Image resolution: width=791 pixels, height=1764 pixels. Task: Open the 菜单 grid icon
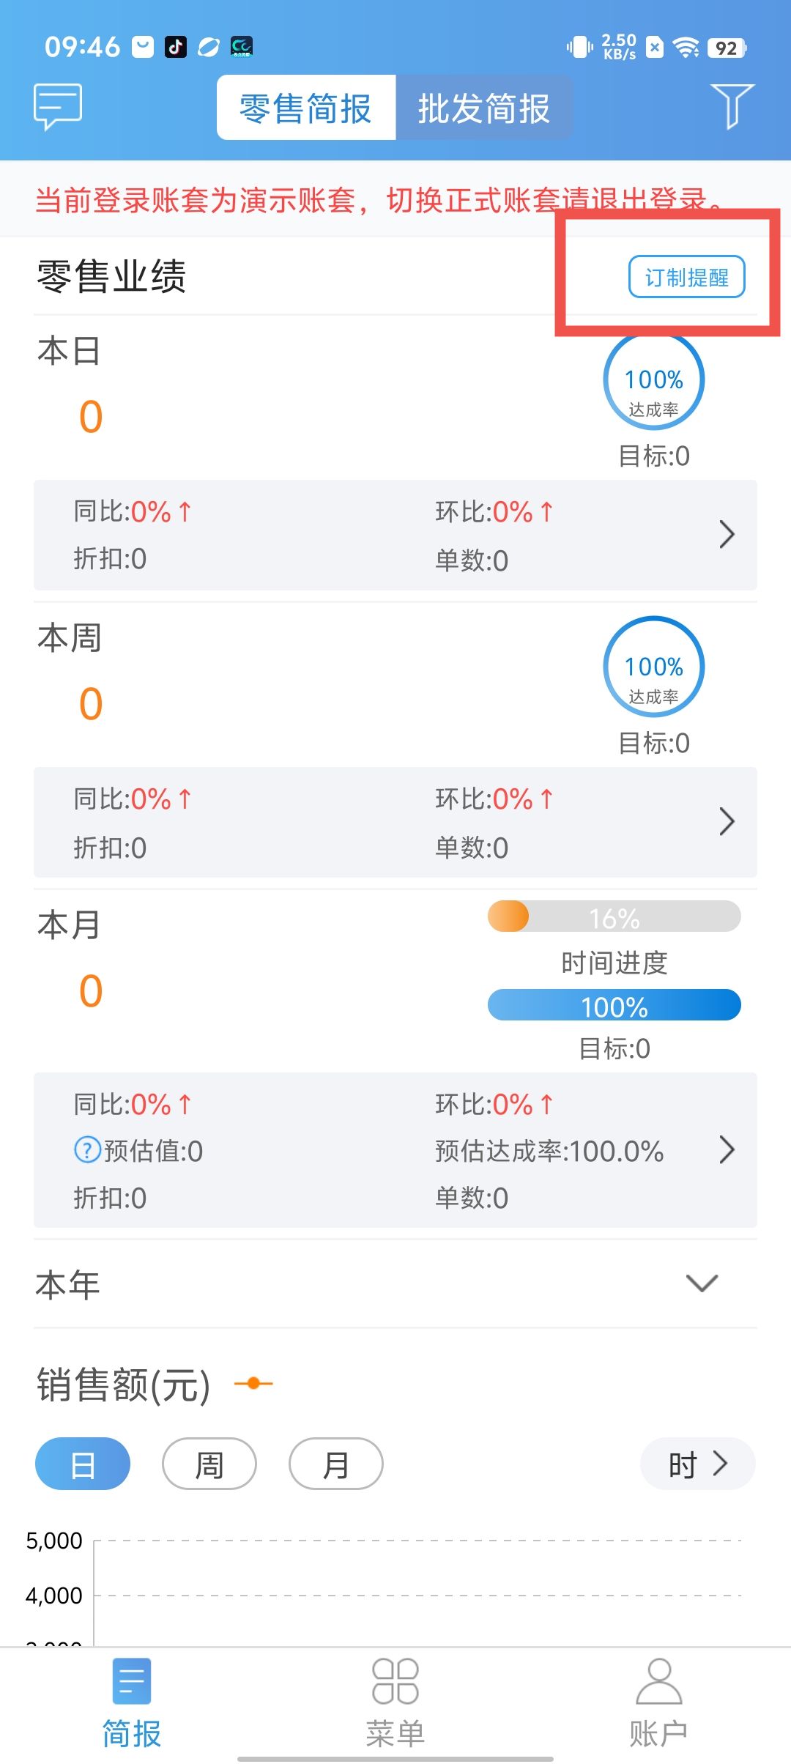pyautogui.click(x=395, y=1681)
